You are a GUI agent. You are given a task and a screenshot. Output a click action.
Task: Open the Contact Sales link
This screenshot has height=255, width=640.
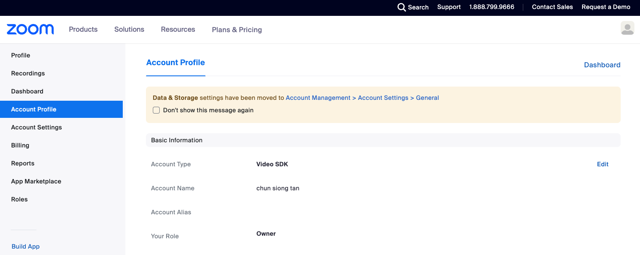(552, 7)
